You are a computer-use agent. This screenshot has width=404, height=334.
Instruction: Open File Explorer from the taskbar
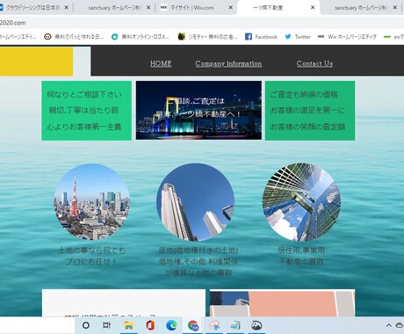(128, 325)
